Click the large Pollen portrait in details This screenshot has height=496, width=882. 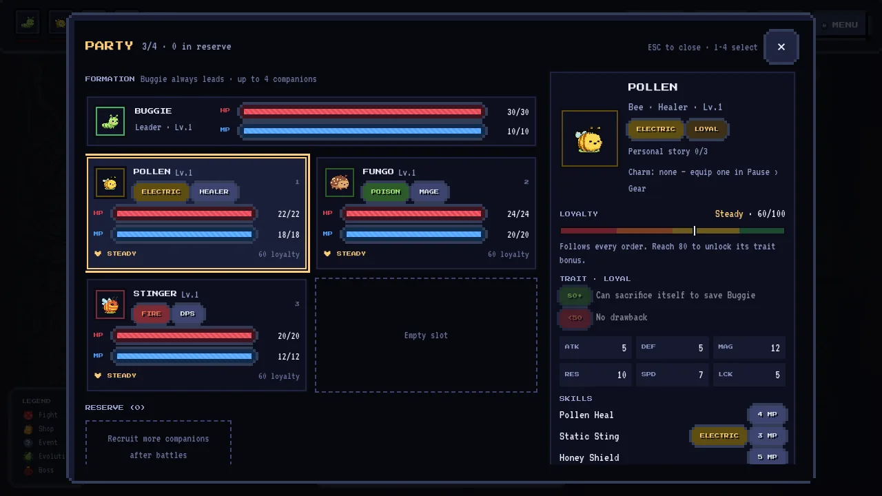click(590, 138)
